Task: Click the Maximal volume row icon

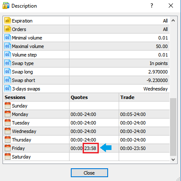Action: tap(8, 46)
